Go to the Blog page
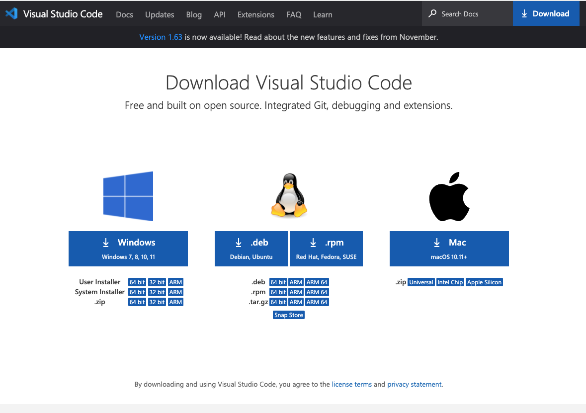Viewport: 586px width, 413px height. tap(194, 14)
